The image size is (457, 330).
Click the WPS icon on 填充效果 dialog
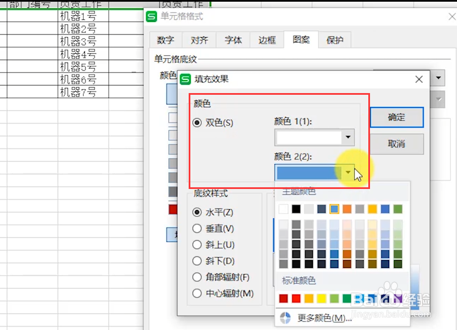click(186, 78)
